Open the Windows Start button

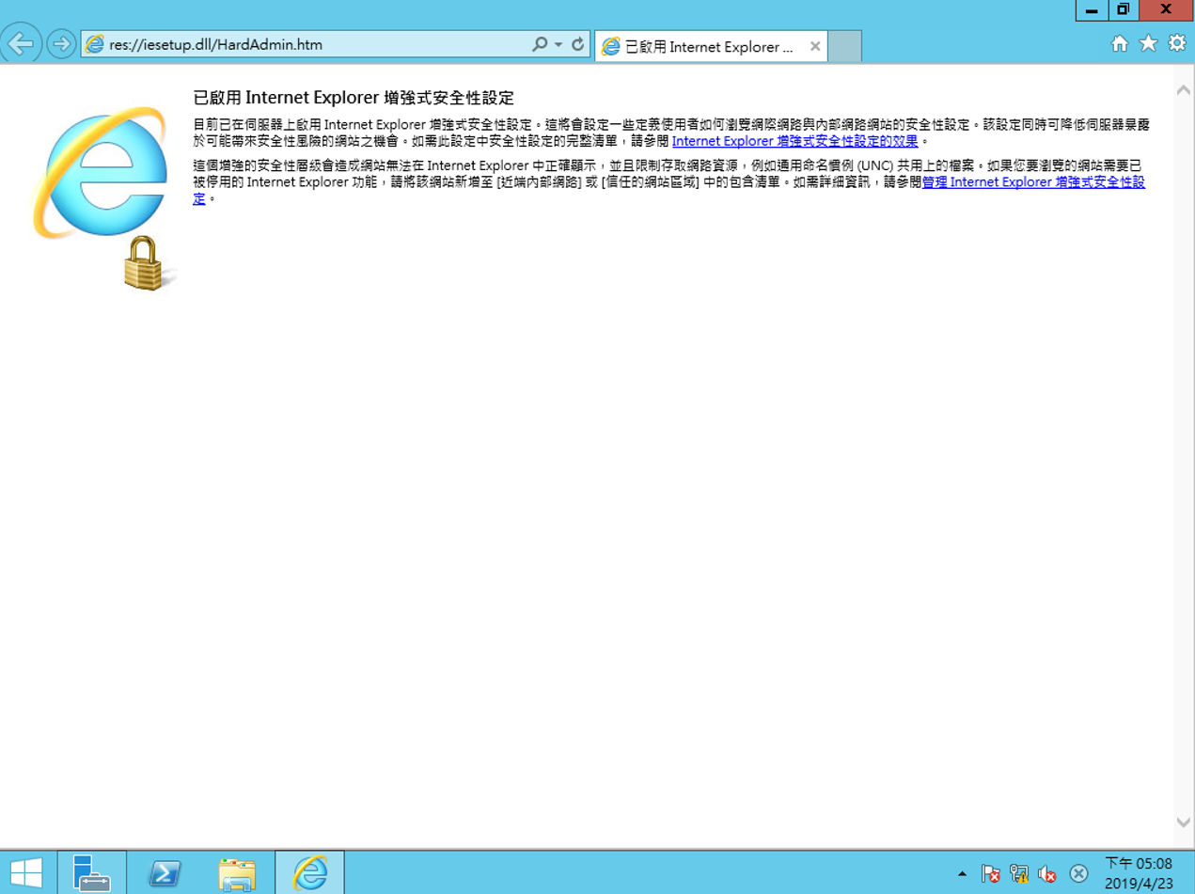point(25,873)
